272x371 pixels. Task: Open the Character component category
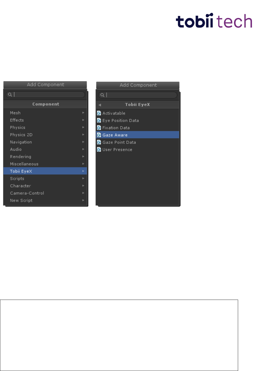(45, 186)
